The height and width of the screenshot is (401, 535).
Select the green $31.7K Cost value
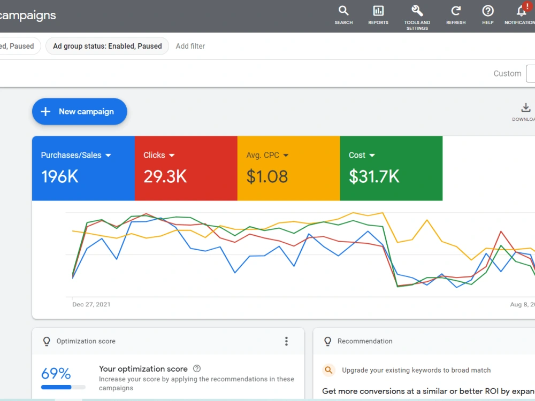click(374, 176)
